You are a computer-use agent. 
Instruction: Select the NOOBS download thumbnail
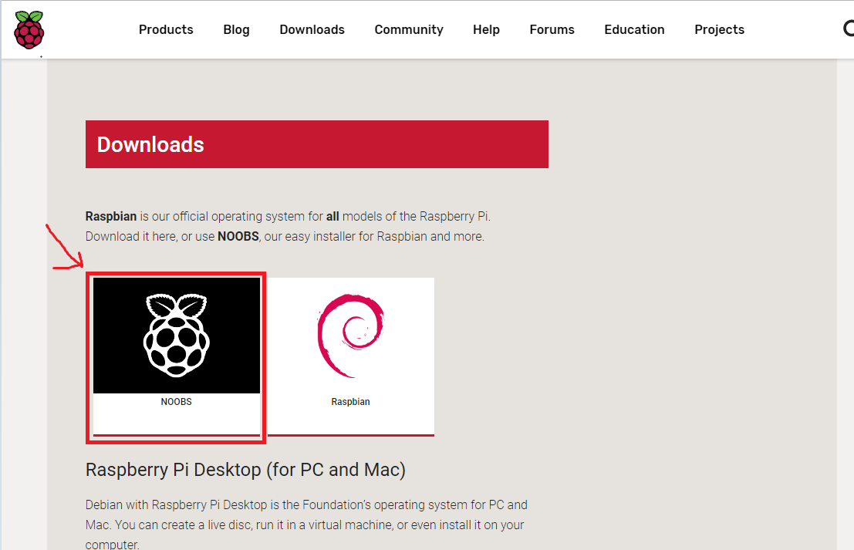point(177,336)
